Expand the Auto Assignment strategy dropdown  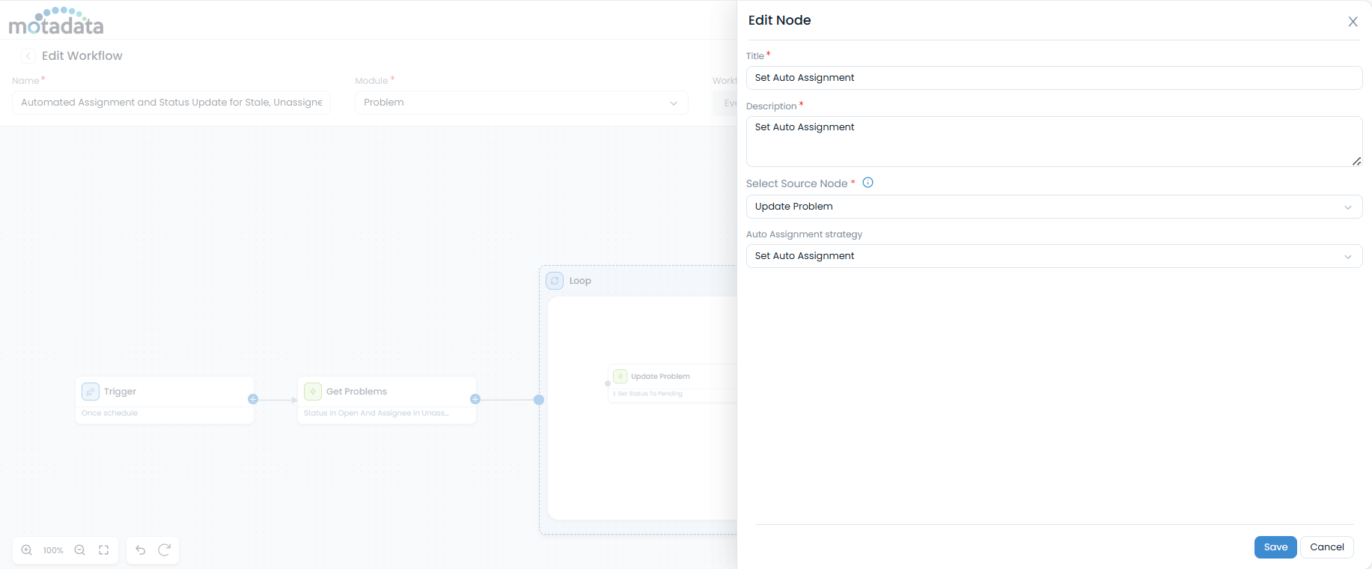coord(1053,256)
